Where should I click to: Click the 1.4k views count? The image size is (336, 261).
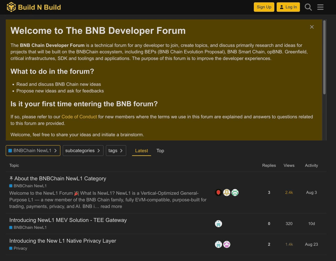click(289, 244)
